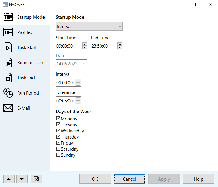Screen dimensions: 218x187
Task: Click the Help button
Action: tap(198, 179)
